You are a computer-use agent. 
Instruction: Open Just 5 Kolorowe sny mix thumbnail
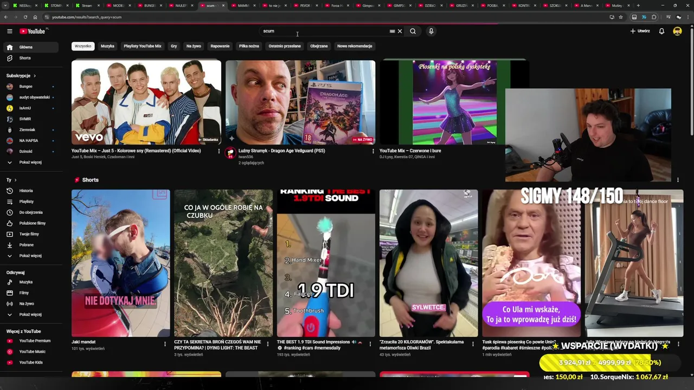click(146, 102)
